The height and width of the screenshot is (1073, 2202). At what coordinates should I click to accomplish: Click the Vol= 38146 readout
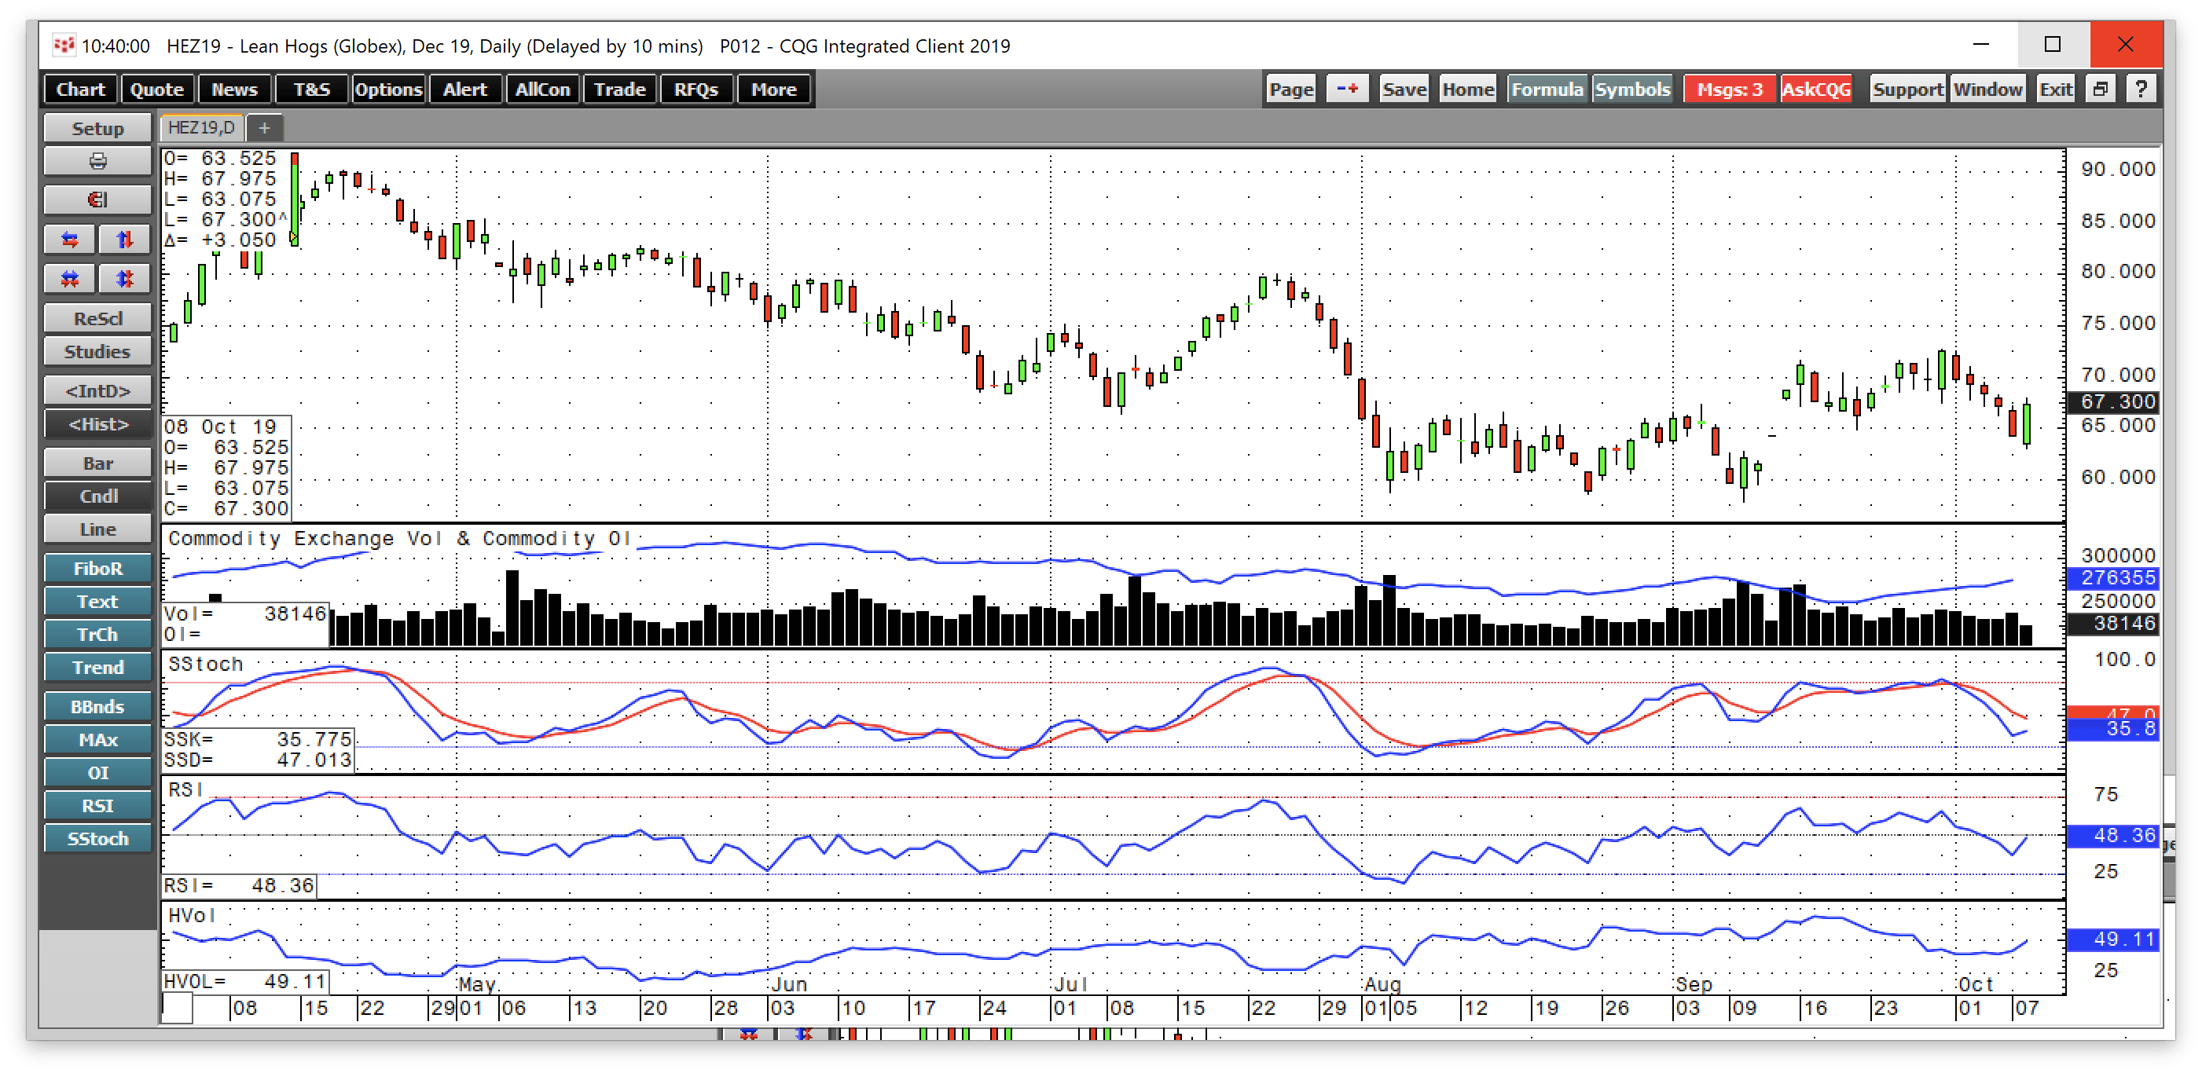(x=245, y=613)
